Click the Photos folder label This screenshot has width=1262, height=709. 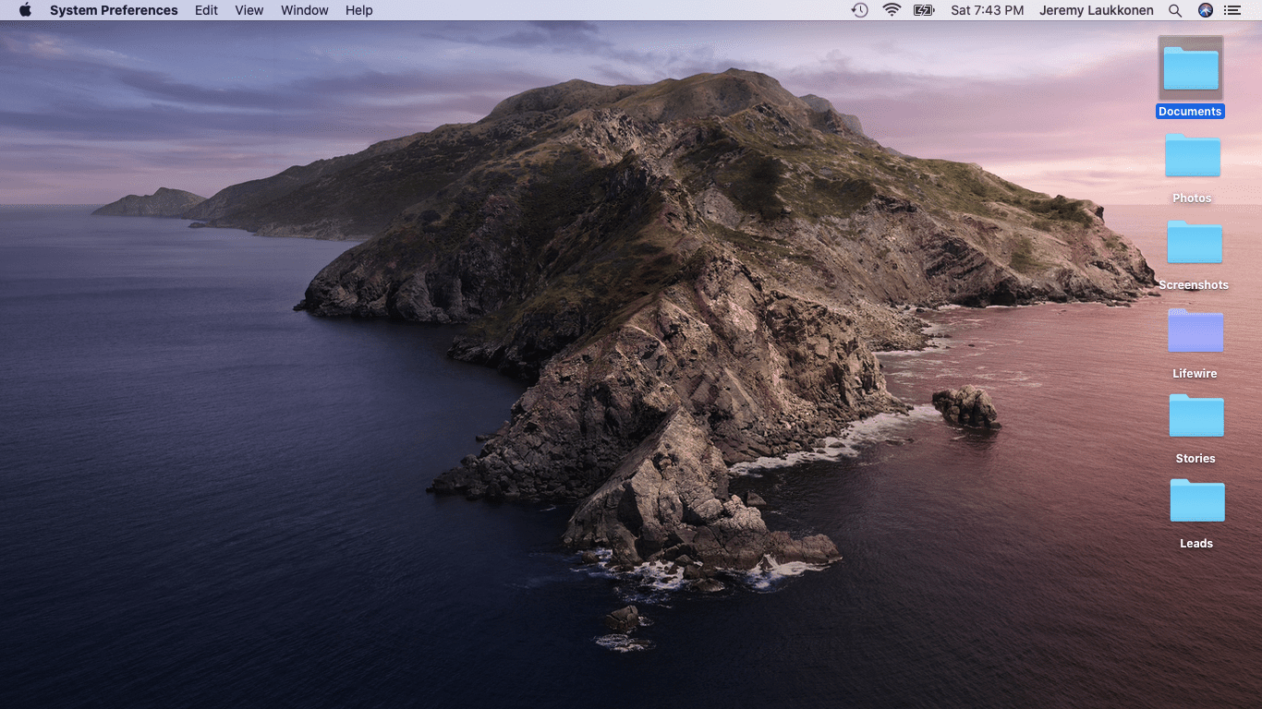(1192, 198)
